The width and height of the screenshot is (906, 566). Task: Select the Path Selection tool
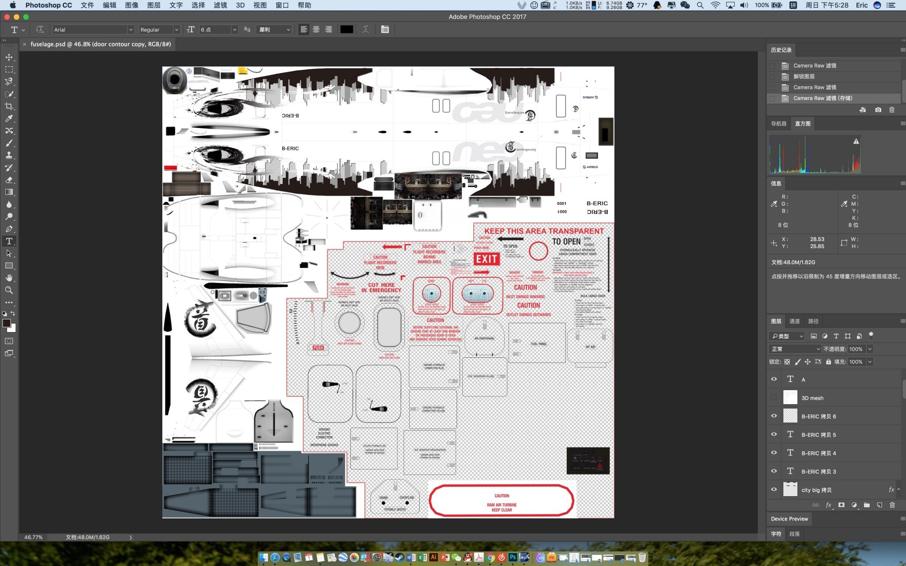pyautogui.click(x=9, y=253)
